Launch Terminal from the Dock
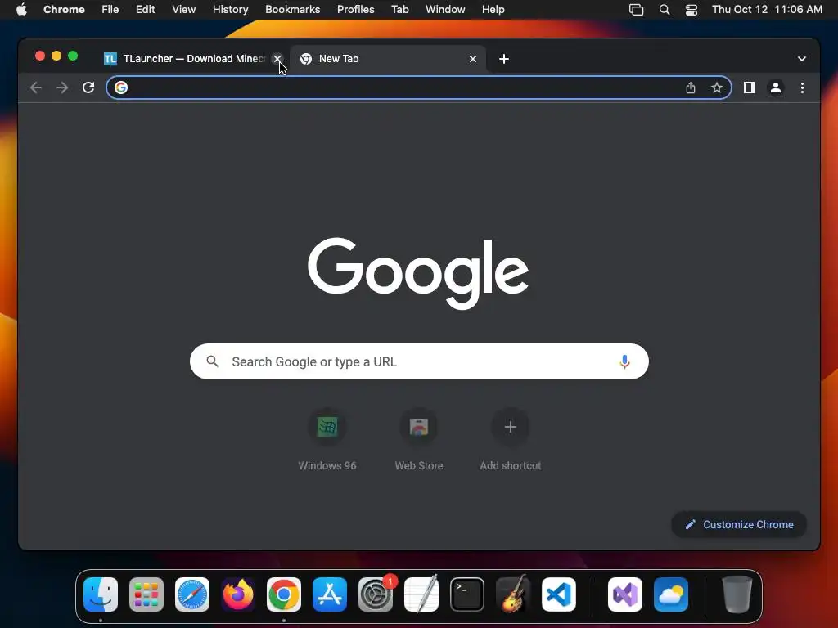This screenshot has width=838, height=628. 467,594
